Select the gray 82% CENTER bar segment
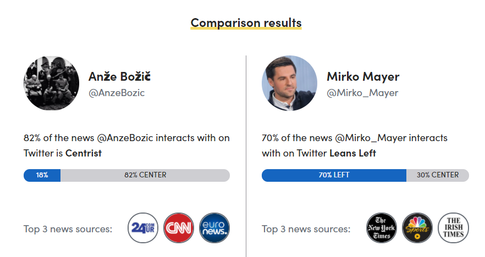 (x=145, y=175)
